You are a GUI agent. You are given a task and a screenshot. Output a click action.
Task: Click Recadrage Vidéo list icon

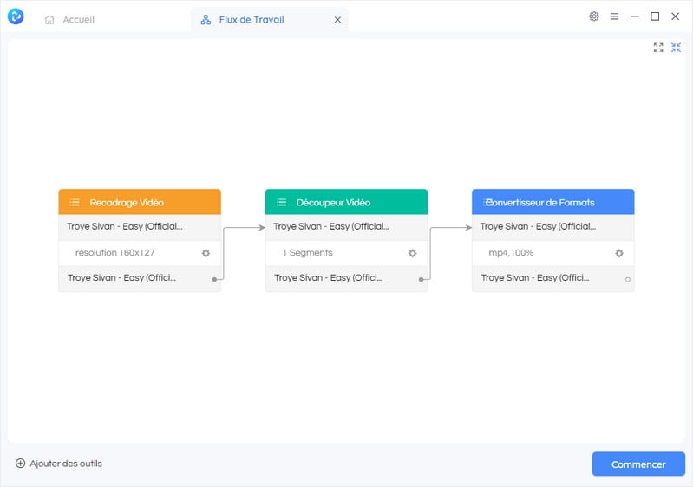pyautogui.click(x=75, y=202)
